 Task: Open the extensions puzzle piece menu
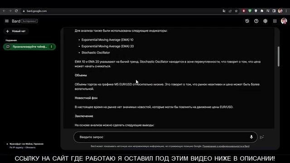coord(262,11)
